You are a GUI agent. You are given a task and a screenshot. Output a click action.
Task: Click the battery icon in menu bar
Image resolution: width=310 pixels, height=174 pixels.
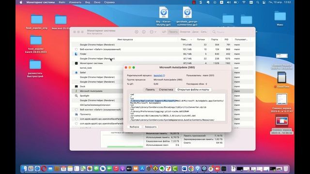click(236, 2)
